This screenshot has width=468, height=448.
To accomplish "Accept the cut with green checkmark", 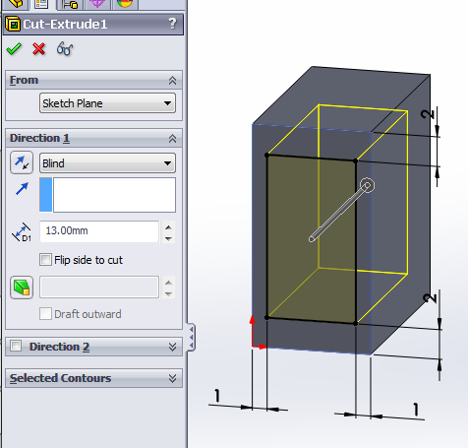I will (x=14, y=49).
